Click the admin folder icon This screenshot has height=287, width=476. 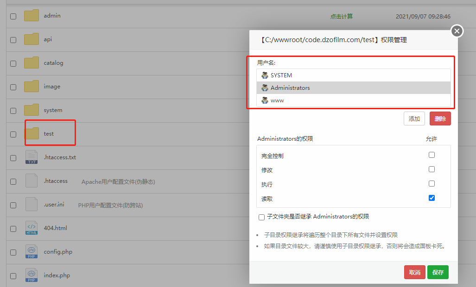point(32,15)
